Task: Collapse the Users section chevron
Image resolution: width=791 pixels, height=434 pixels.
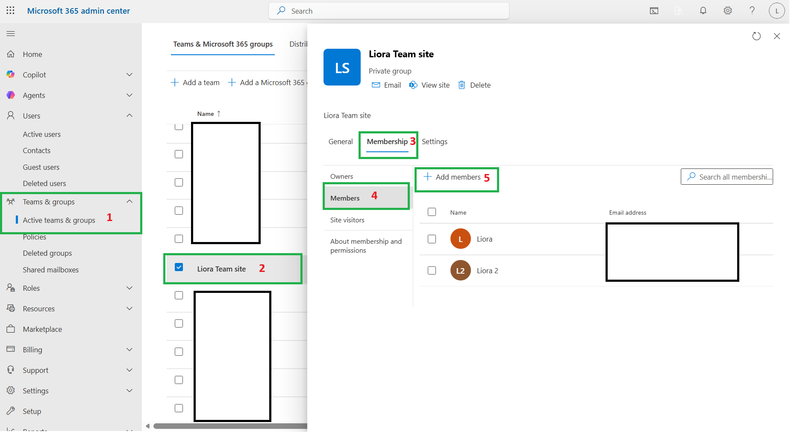Action: click(x=129, y=115)
